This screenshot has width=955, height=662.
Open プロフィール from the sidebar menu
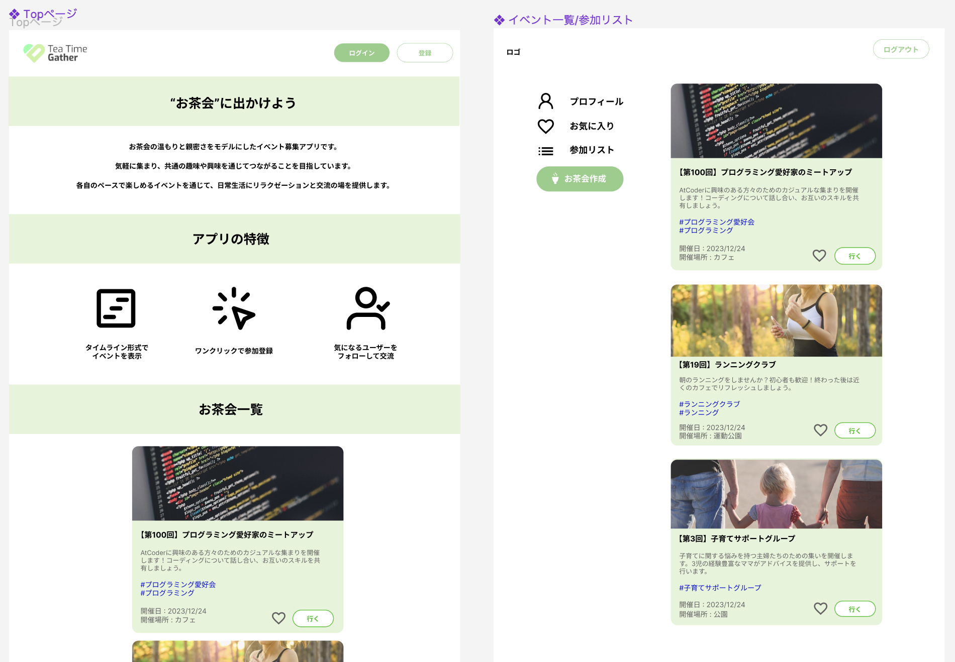(x=597, y=101)
